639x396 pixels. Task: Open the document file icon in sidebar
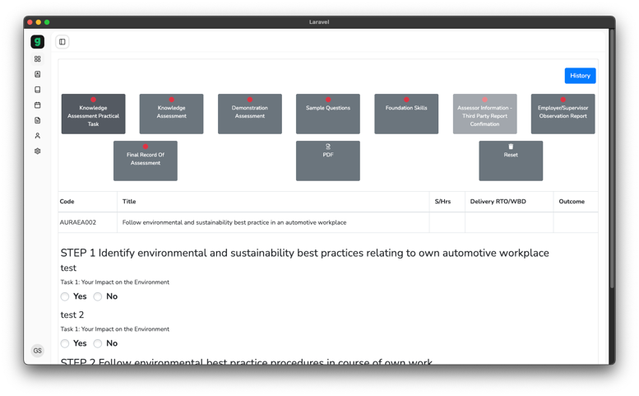pos(37,120)
